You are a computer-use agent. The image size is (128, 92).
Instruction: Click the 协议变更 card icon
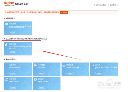pos(6,24)
